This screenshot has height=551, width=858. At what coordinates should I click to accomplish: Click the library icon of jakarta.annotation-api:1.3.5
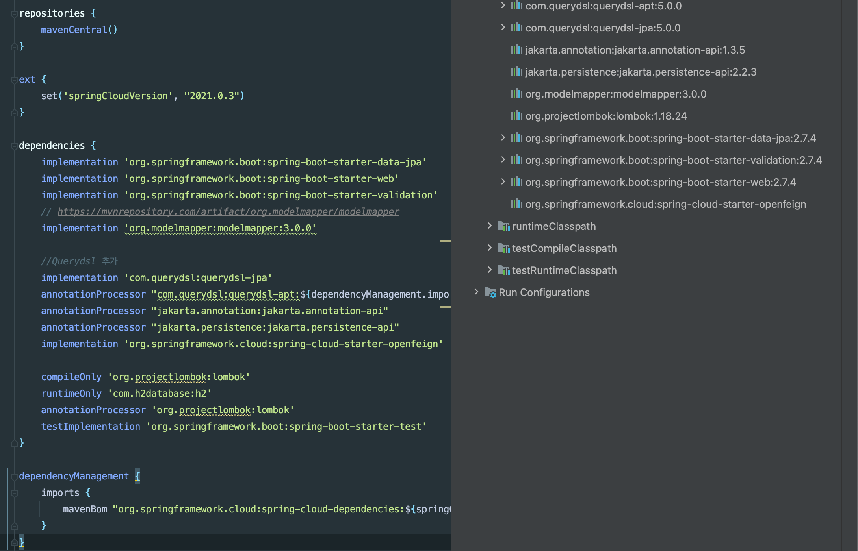pos(516,50)
